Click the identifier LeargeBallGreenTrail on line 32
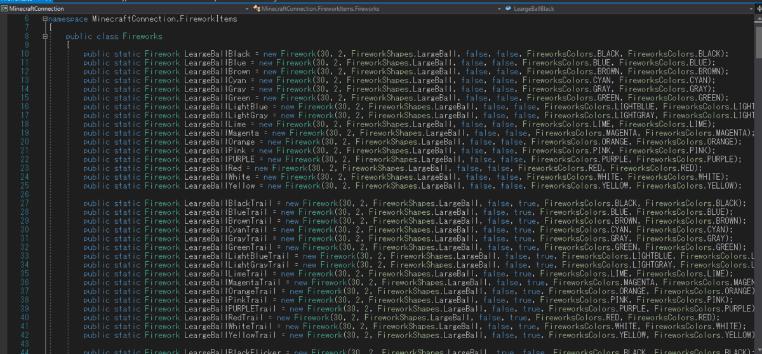762x354 pixels. tap(228, 247)
